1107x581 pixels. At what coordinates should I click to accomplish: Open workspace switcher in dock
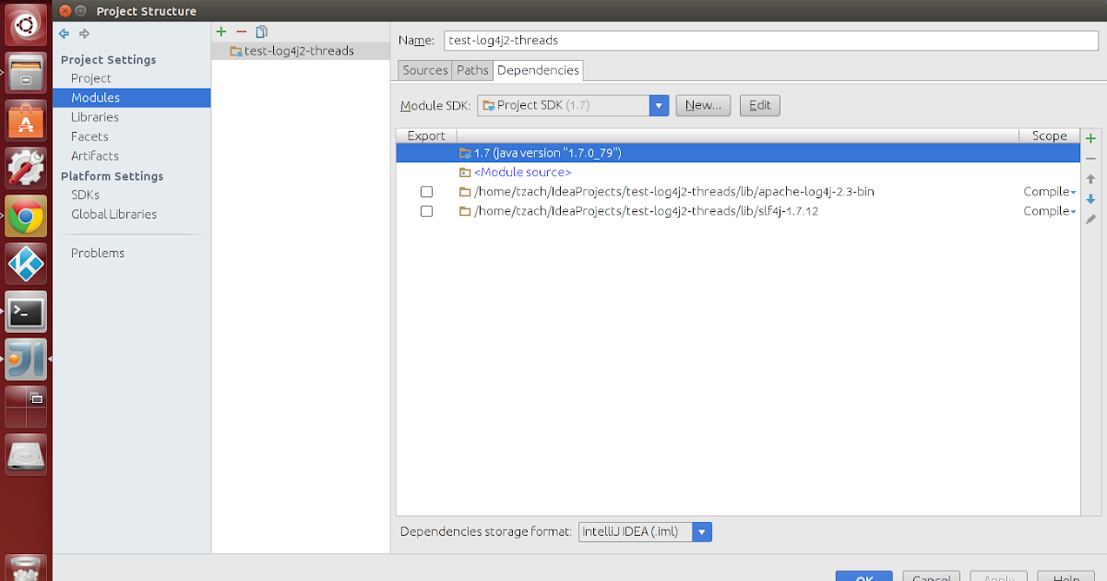tap(26, 408)
